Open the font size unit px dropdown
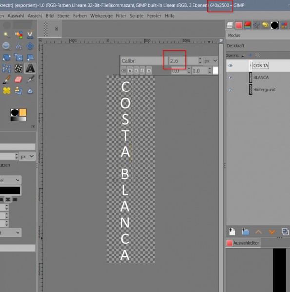Image resolution: width=290 pixels, height=292 pixels. pos(211,61)
